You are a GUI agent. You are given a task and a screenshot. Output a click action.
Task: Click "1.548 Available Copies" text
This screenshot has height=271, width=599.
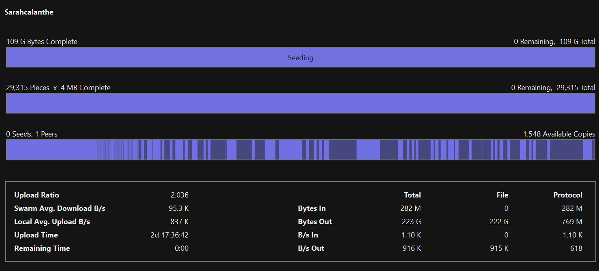(559, 134)
